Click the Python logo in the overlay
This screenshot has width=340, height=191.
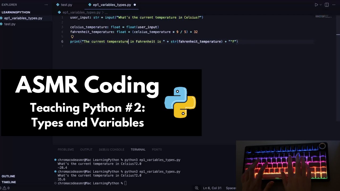(180, 103)
